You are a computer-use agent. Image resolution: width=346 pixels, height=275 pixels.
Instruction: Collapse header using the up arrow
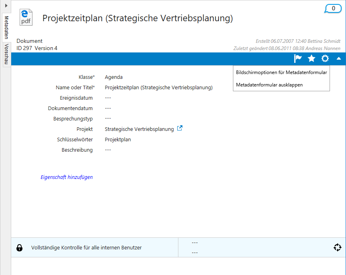(x=339, y=59)
